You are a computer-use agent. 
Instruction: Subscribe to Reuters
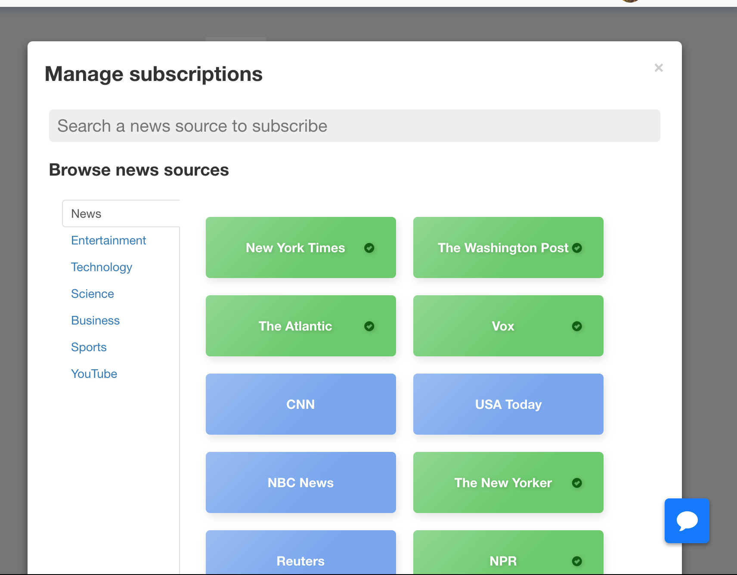[x=300, y=553]
